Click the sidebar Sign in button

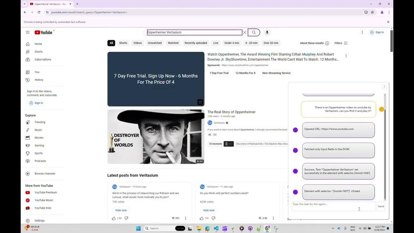coord(36,103)
